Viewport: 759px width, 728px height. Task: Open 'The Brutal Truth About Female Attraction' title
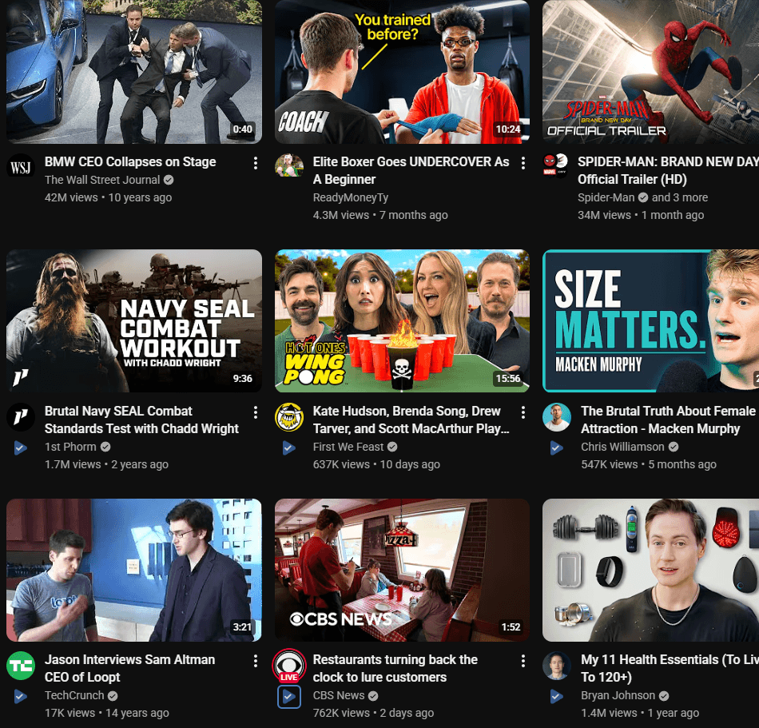coord(668,420)
